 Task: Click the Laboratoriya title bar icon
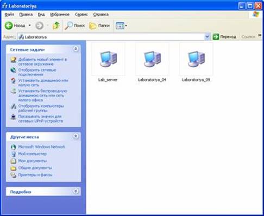click(x=5, y=6)
